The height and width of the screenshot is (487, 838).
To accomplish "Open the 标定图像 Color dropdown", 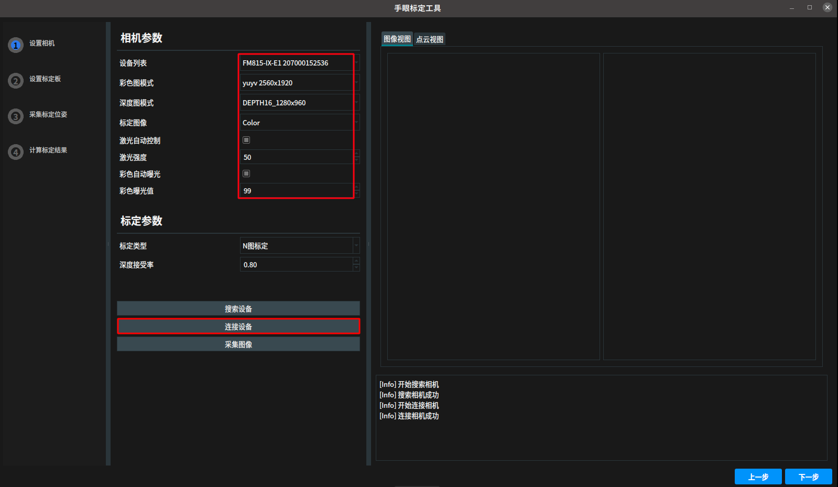I will (300, 123).
